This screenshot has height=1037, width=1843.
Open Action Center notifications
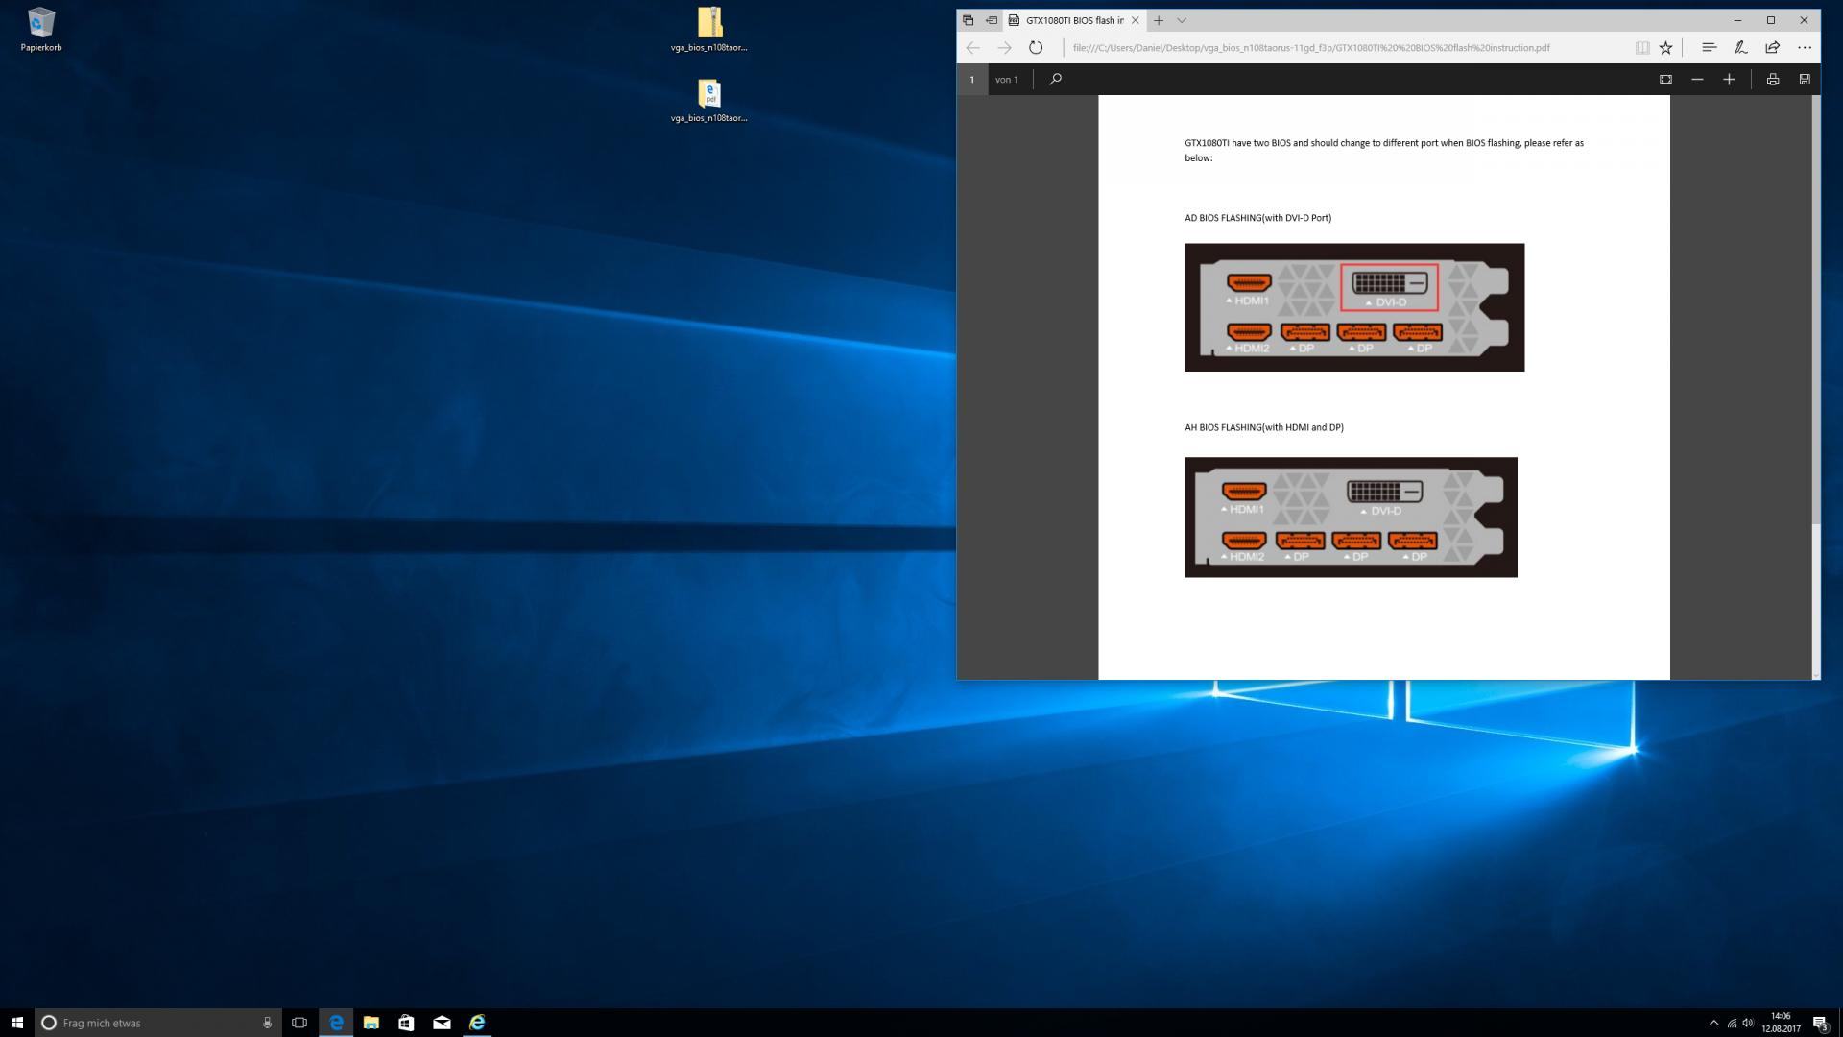point(1820,1023)
